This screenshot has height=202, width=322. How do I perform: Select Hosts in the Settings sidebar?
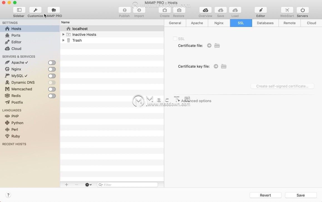[x=30, y=29]
